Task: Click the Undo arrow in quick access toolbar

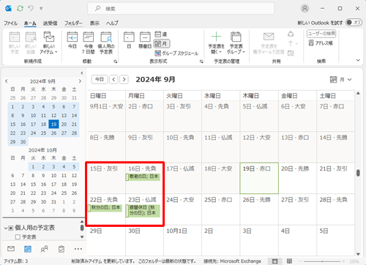Action: [31, 9]
